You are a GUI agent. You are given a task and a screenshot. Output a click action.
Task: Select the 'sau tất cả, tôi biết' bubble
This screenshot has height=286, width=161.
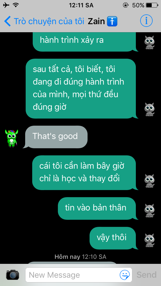click(82, 89)
